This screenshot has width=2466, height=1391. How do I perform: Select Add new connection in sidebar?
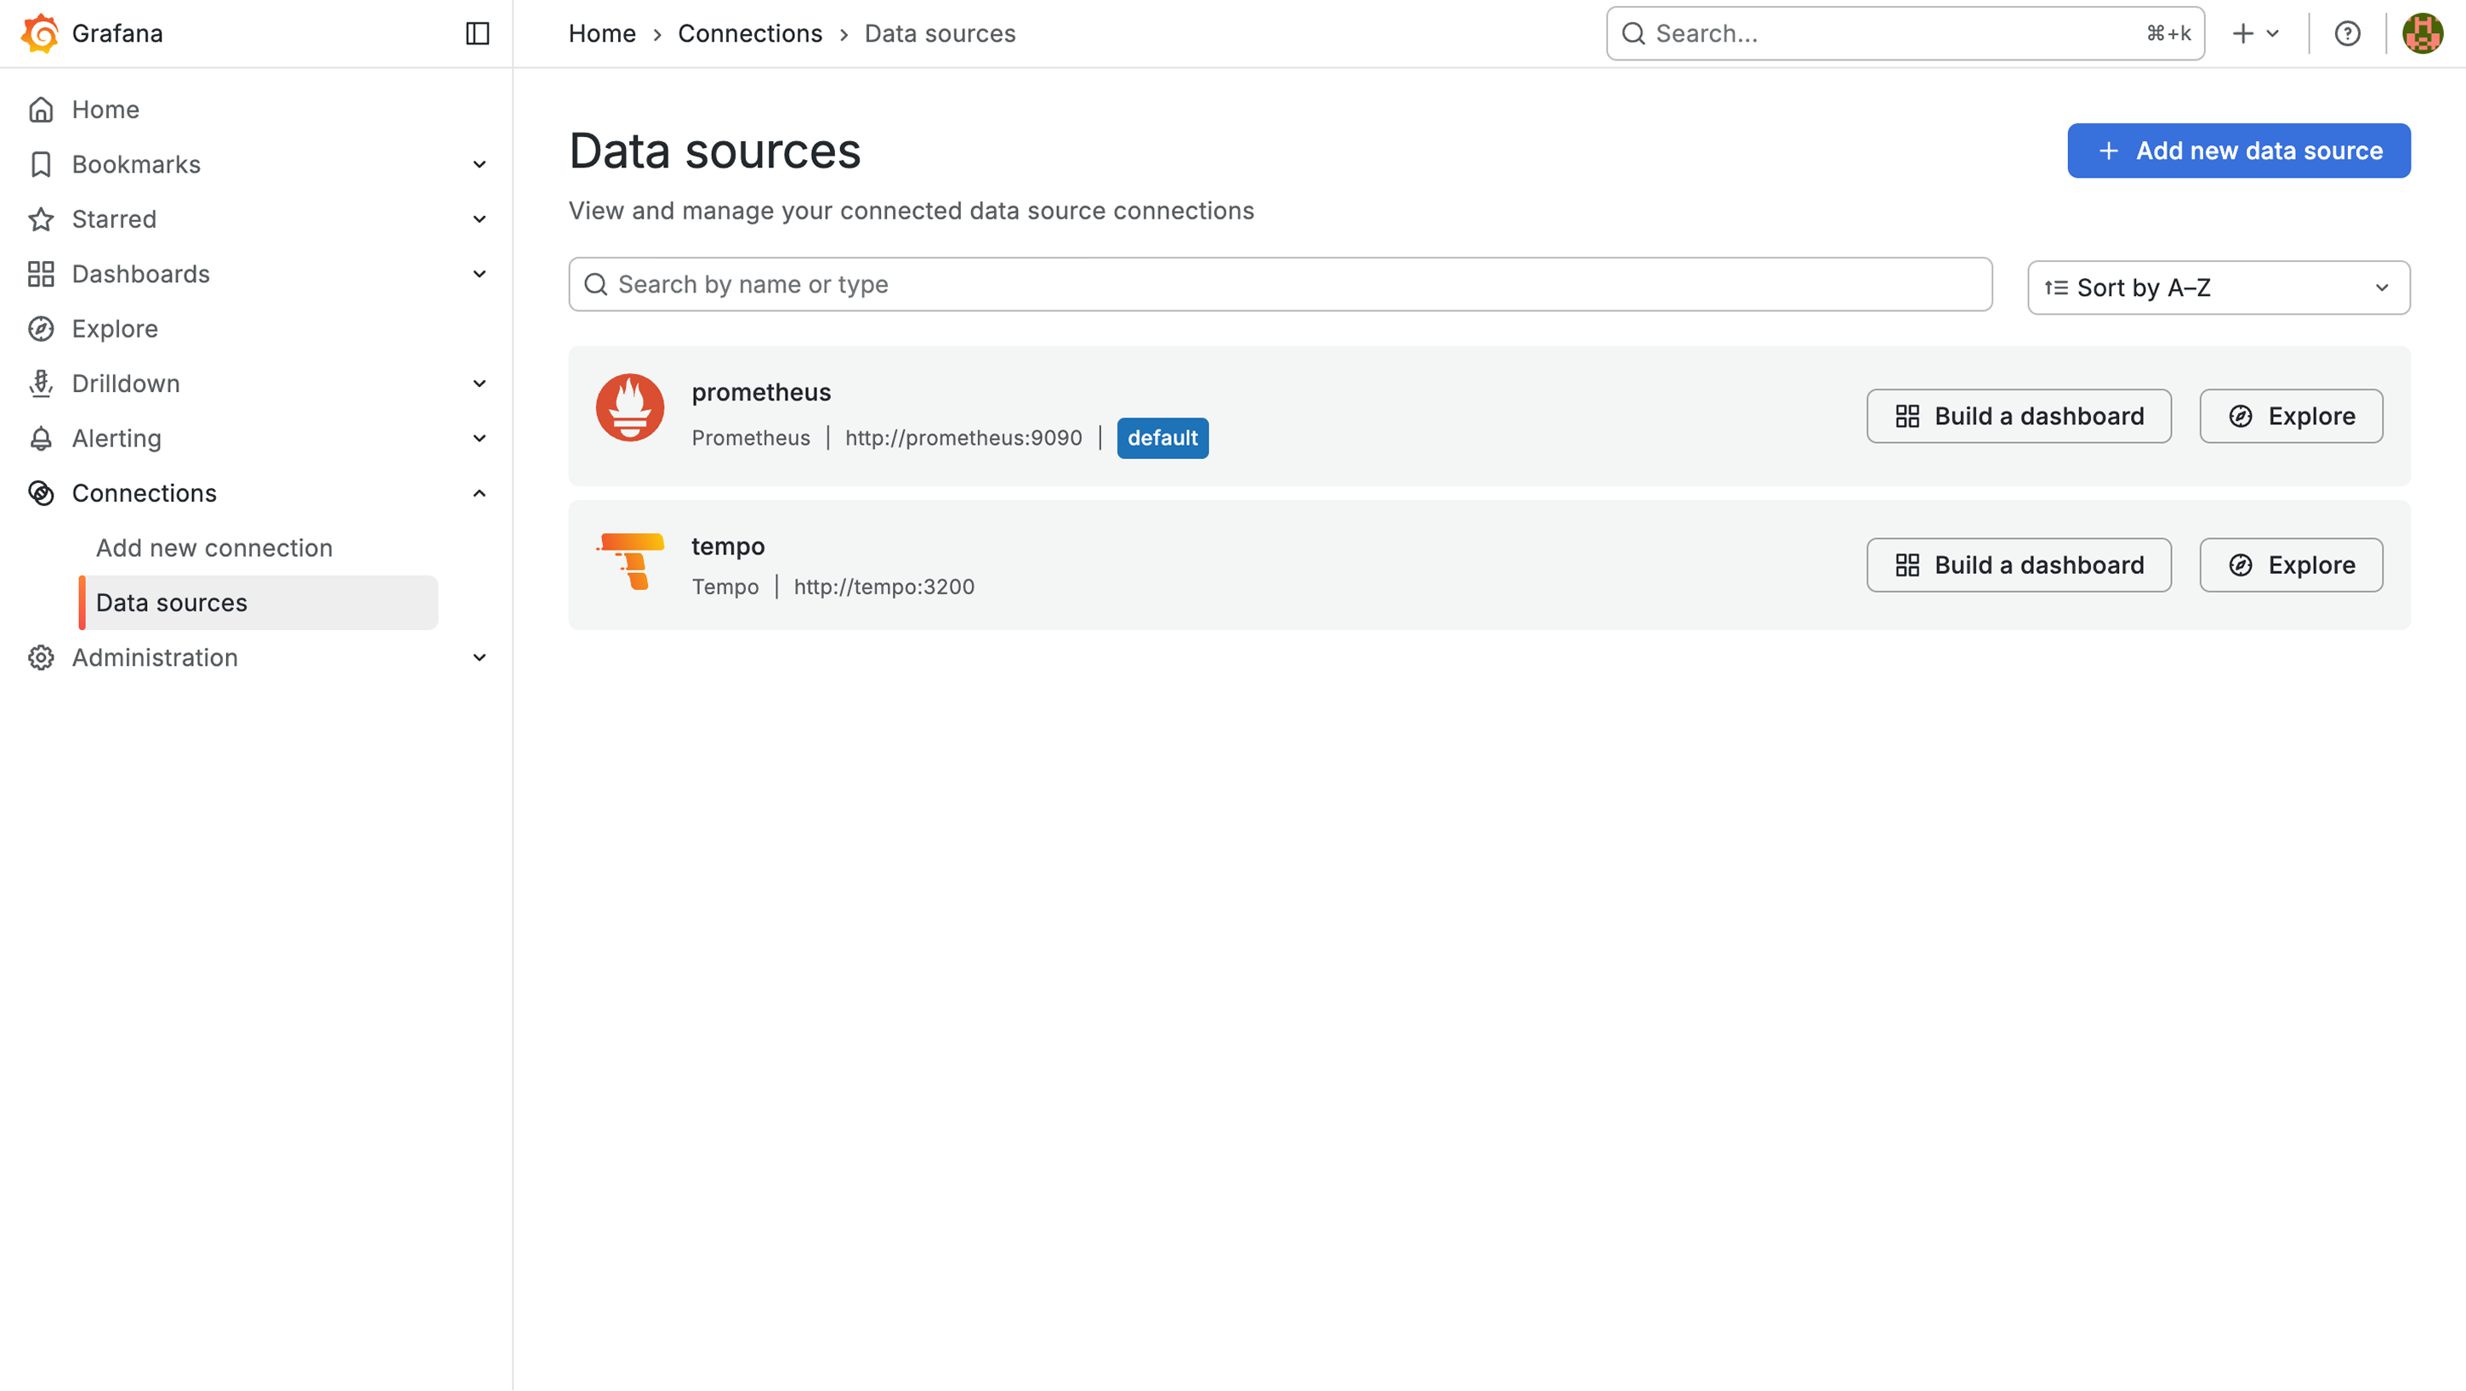[214, 548]
